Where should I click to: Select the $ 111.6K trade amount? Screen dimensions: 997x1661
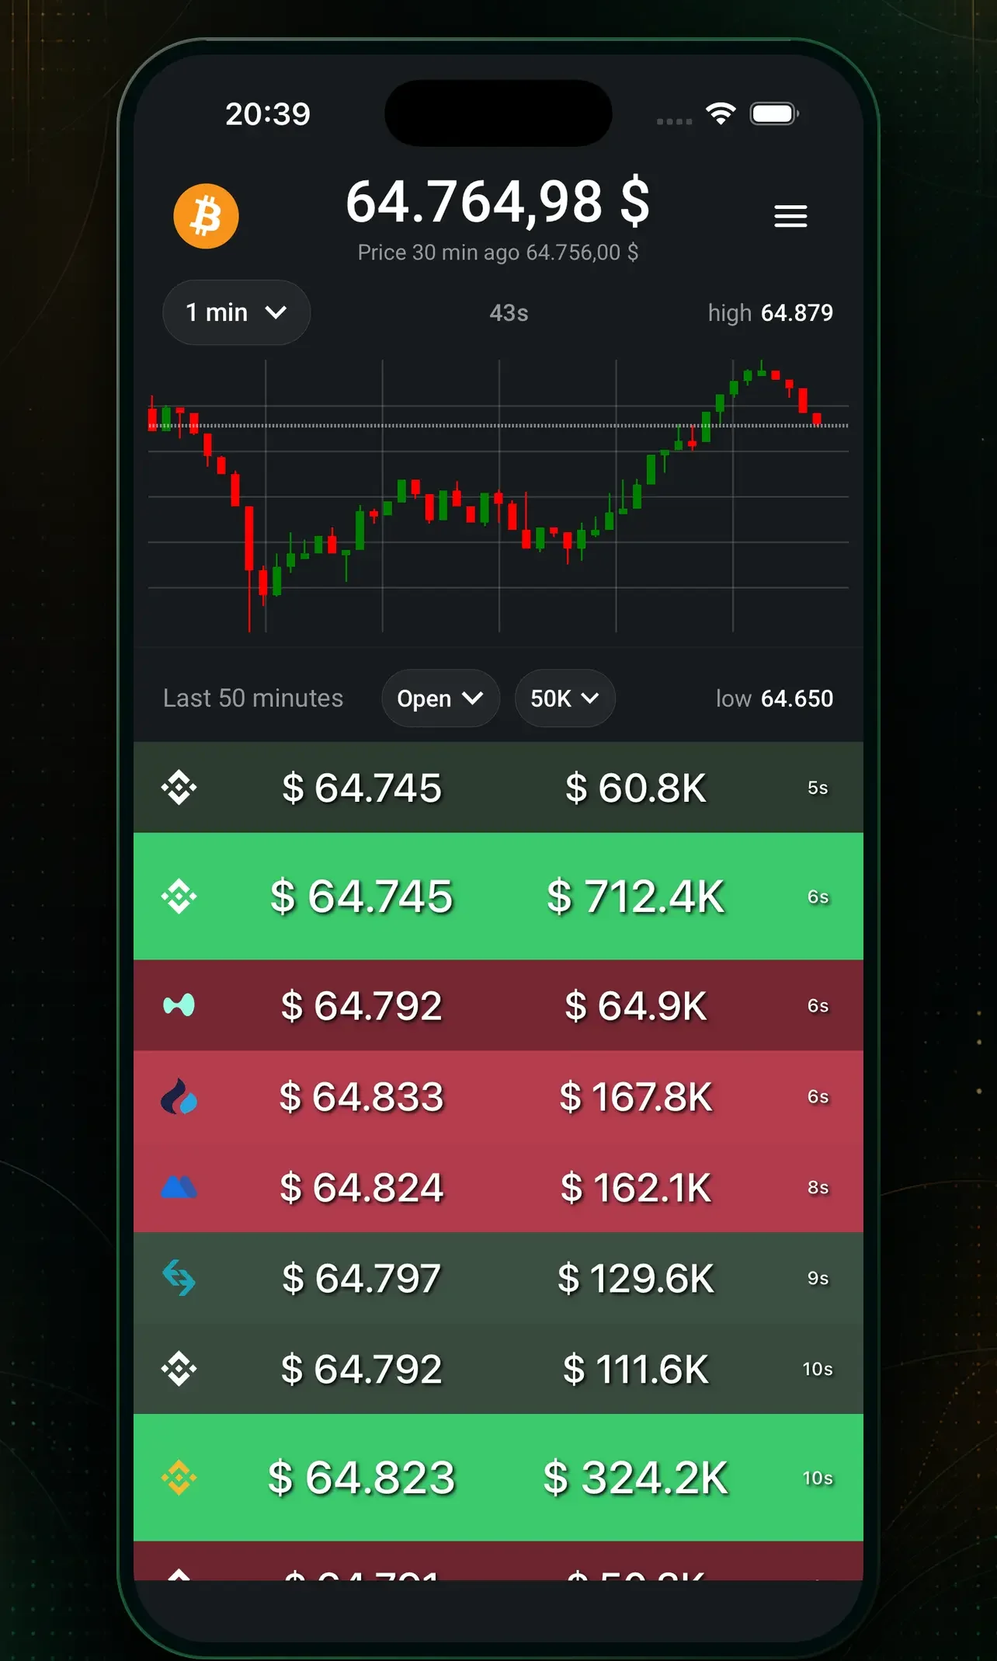click(x=636, y=1370)
